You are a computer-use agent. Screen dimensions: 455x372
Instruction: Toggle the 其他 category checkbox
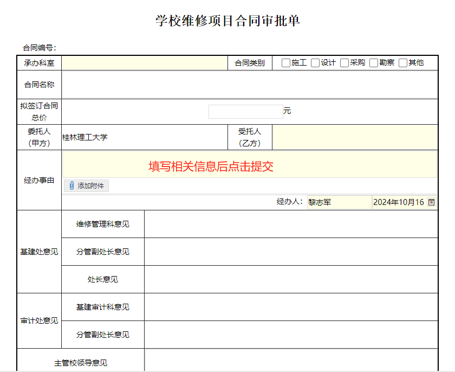click(x=403, y=63)
